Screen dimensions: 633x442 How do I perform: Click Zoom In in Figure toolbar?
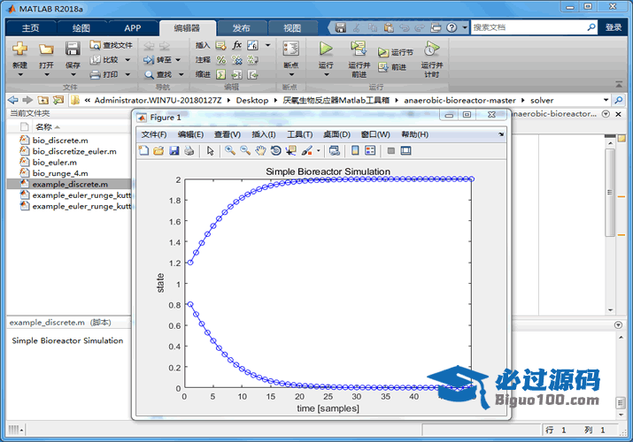(x=230, y=150)
